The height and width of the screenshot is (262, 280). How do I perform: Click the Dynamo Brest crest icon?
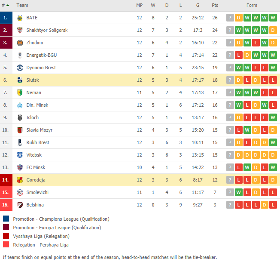click(x=20, y=68)
